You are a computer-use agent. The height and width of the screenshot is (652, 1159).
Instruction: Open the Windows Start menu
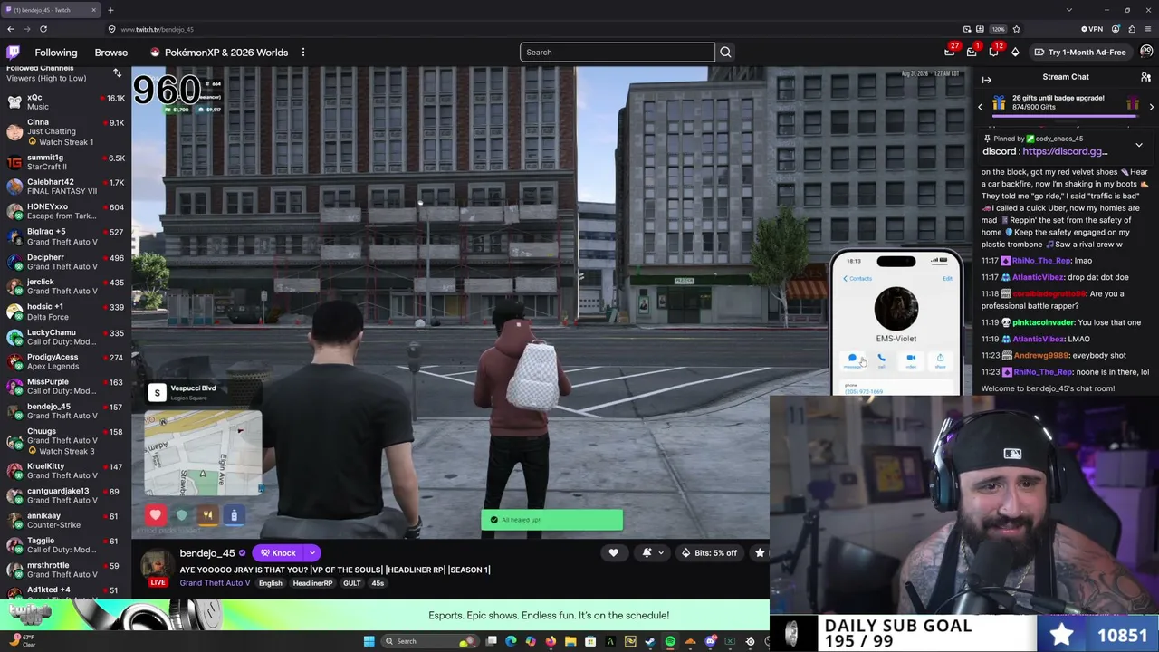click(369, 641)
